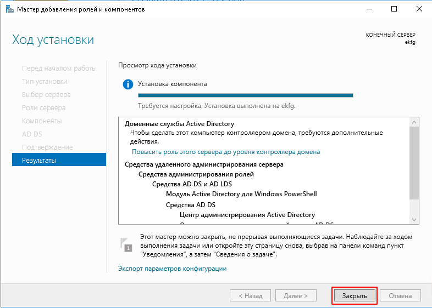Select the Компоненты step

coord(42,121)
